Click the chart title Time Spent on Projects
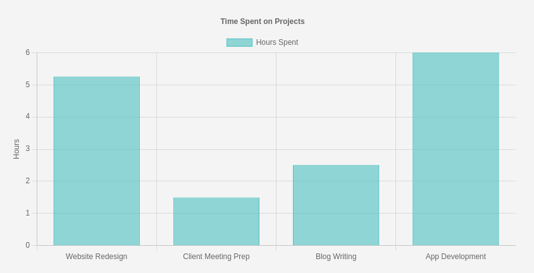This screenshot has width=534, height=273. [x=263, y=21]
